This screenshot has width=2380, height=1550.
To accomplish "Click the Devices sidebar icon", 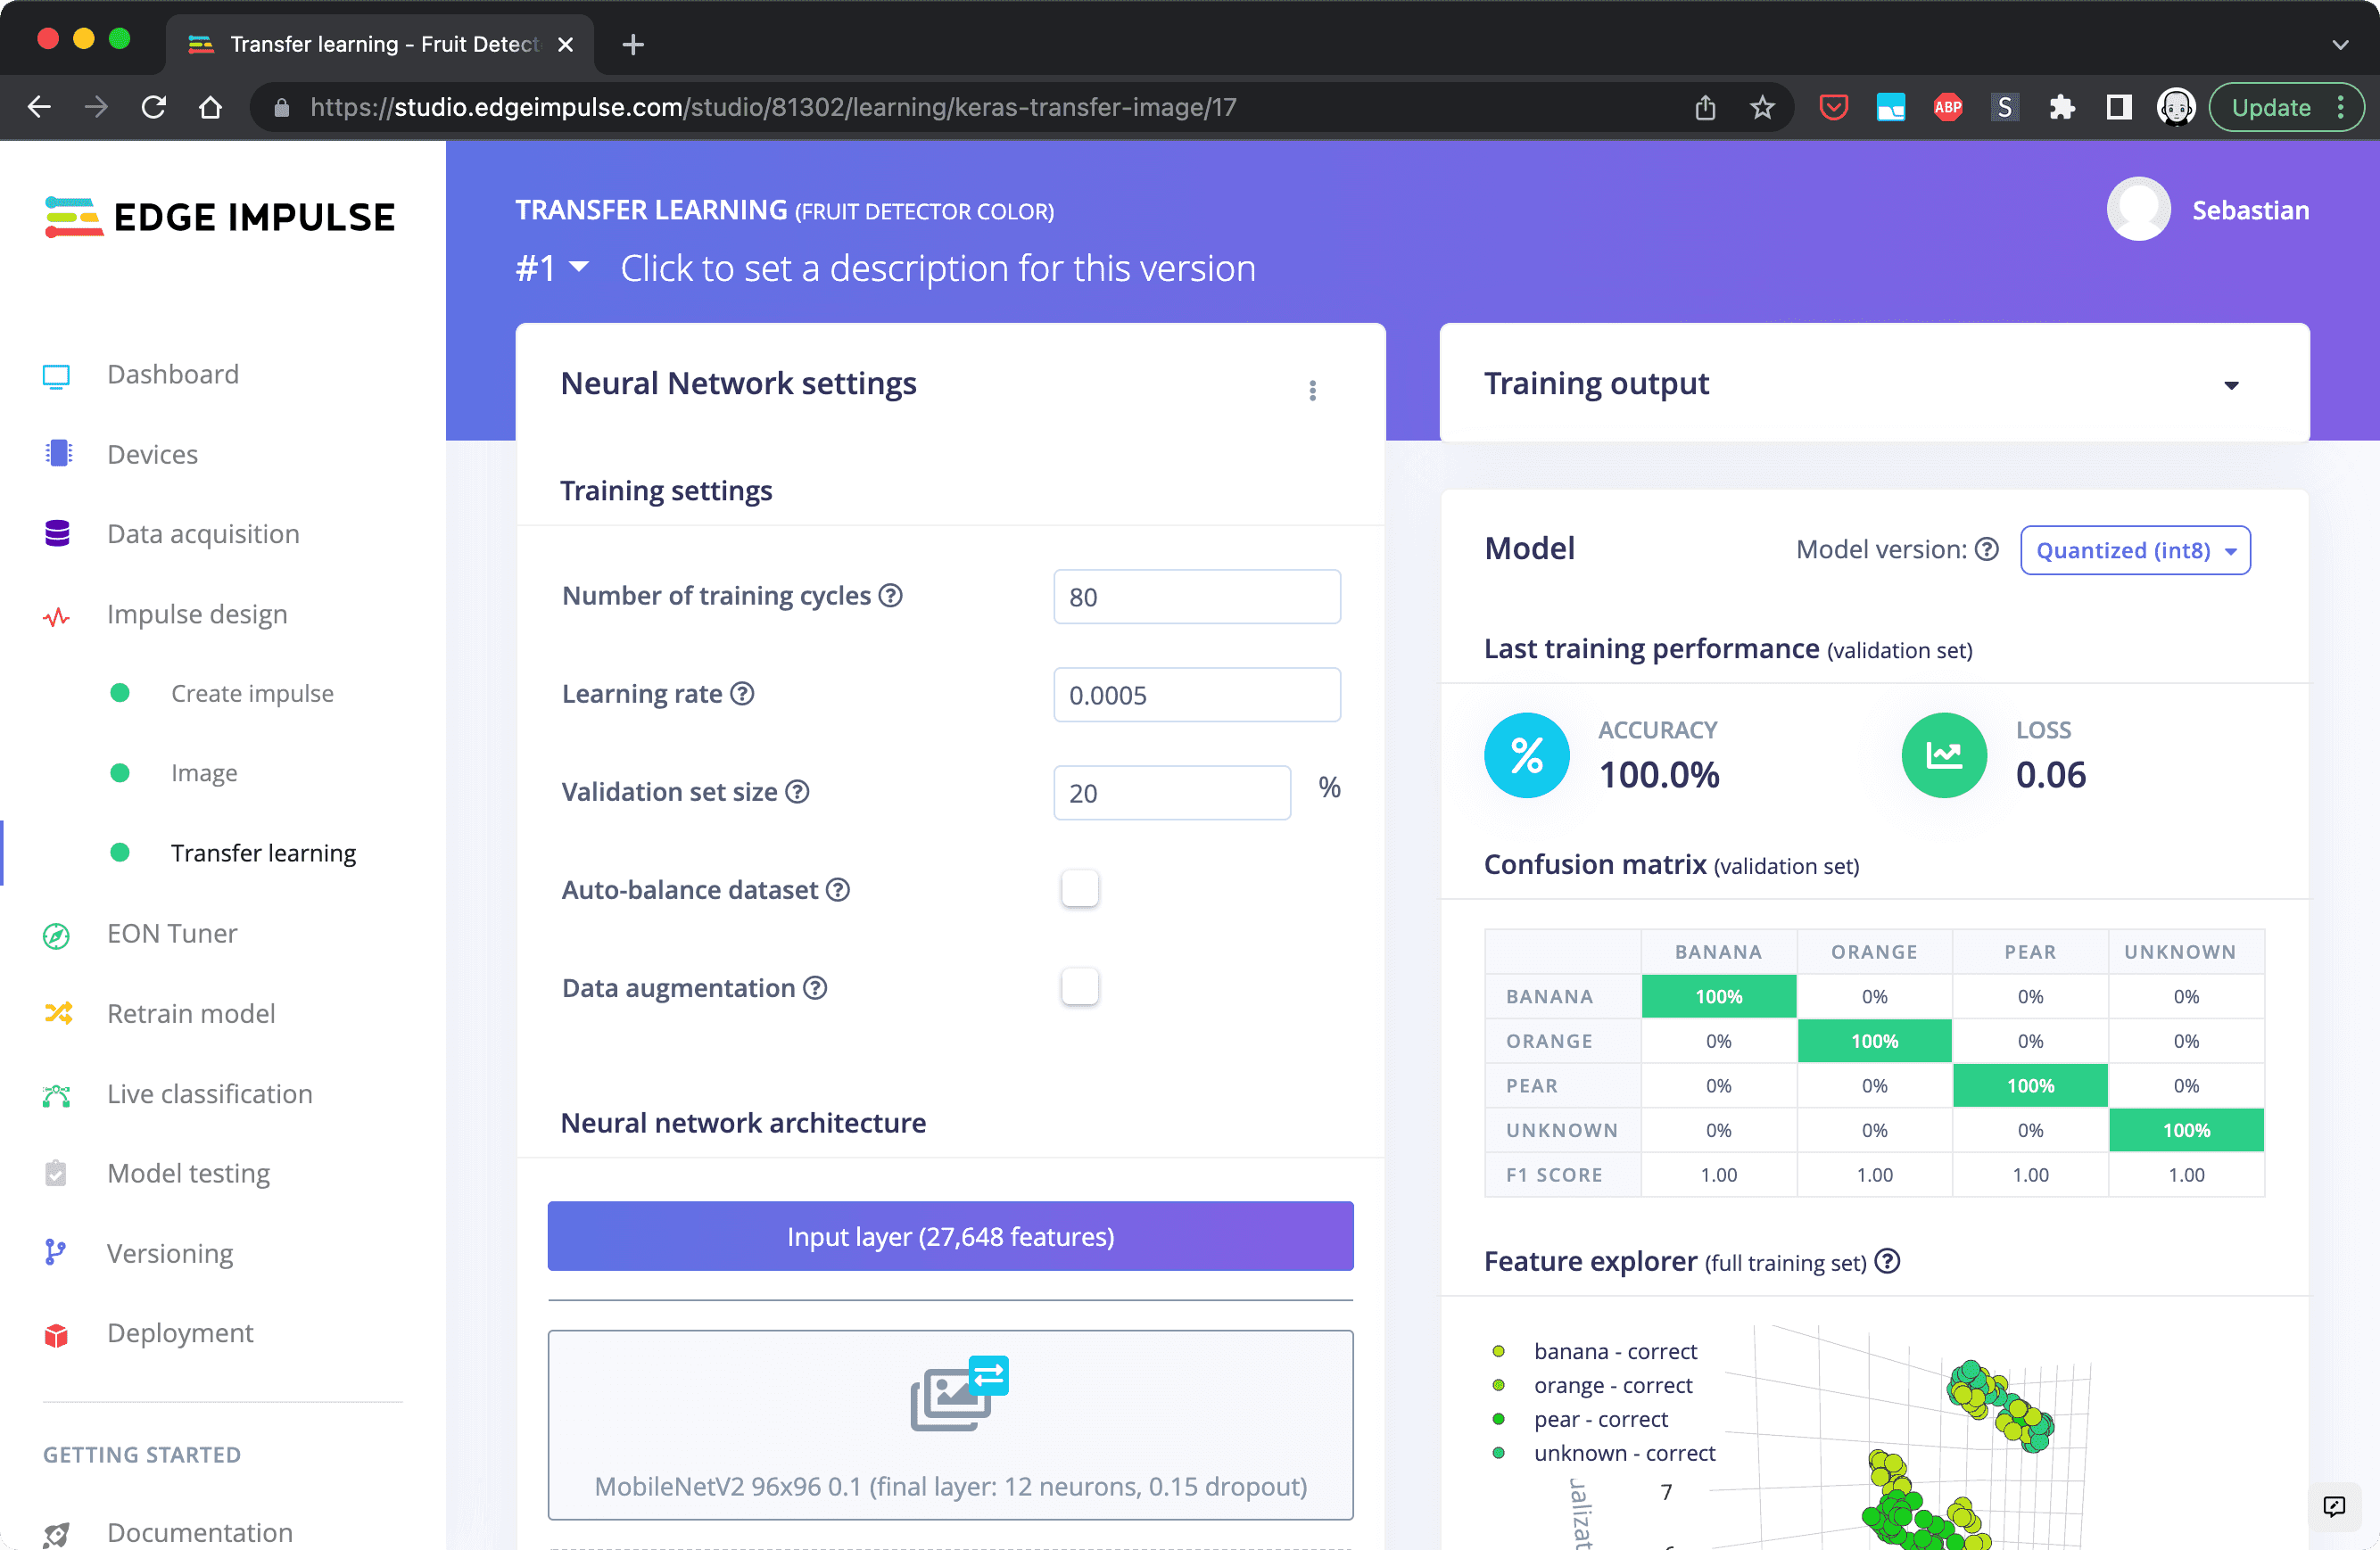I will 58,454.
